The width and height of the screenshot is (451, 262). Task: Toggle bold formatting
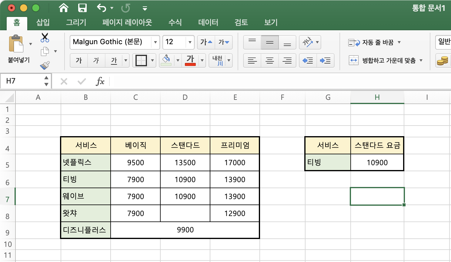click(79, 61)
